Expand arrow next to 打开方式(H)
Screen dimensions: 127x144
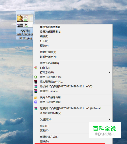coord(110,72)
